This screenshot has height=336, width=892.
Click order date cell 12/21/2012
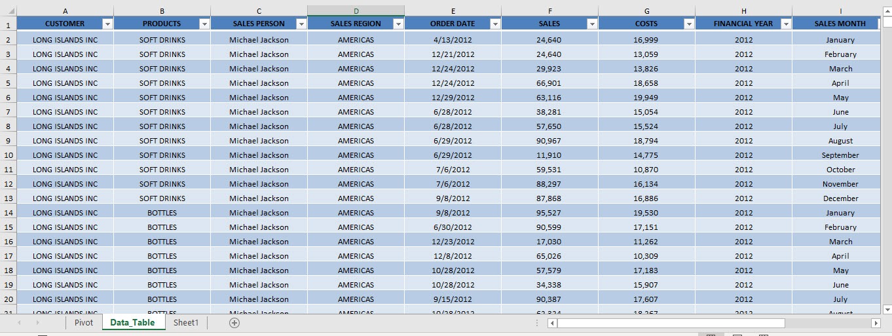tap(453, 54)
